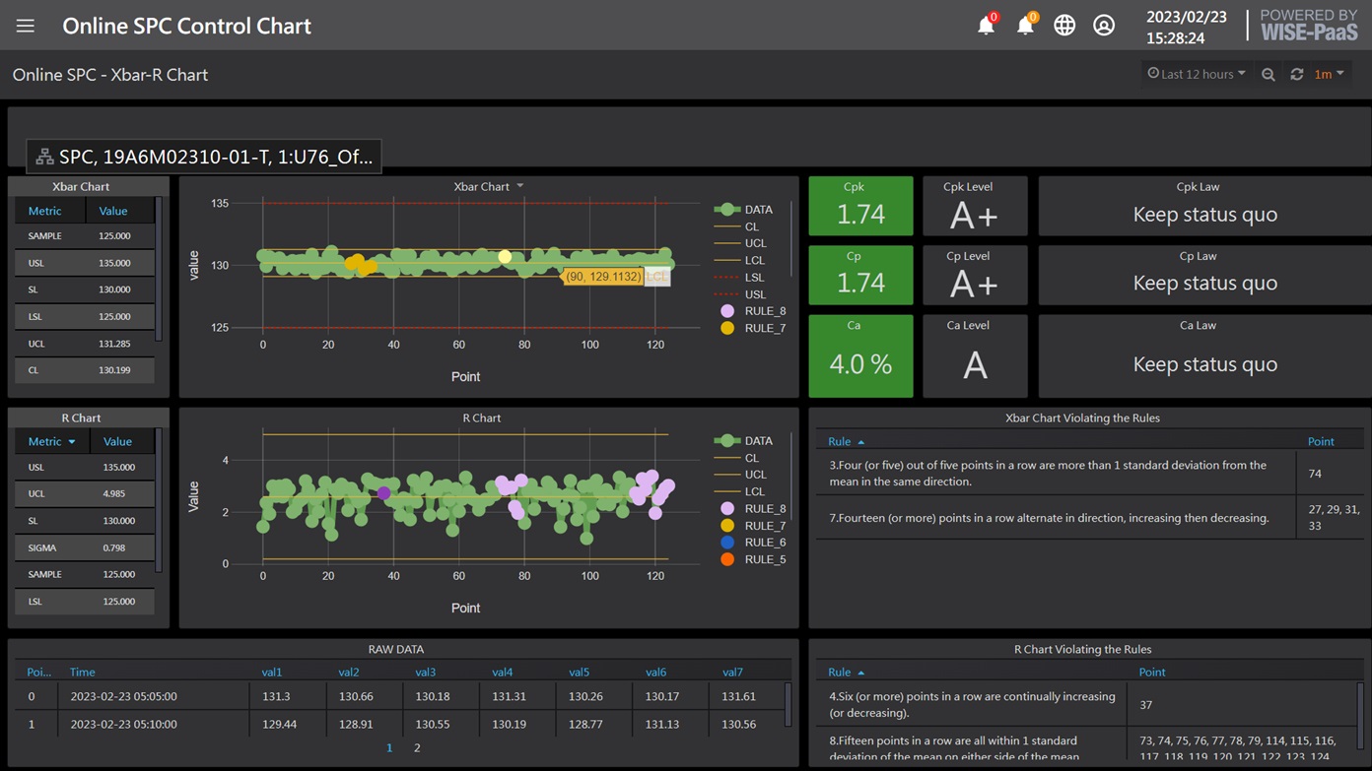Toggle DATA series in R Chart legend
The image size is (1372, 771).
(x=744, y=441)
